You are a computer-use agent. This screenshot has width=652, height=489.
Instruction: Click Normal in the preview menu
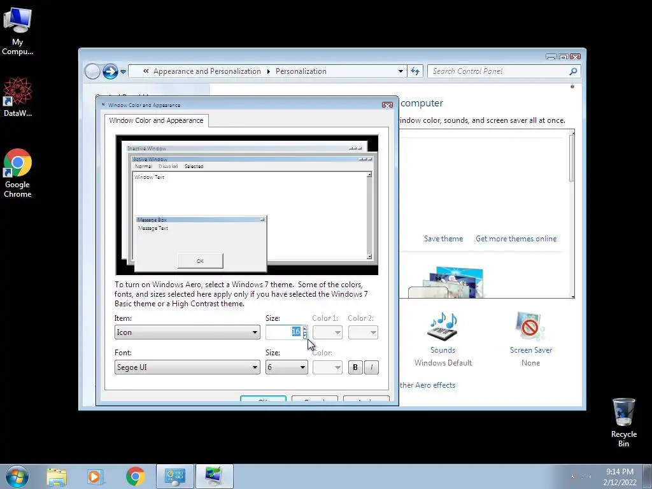coord(143,166)
